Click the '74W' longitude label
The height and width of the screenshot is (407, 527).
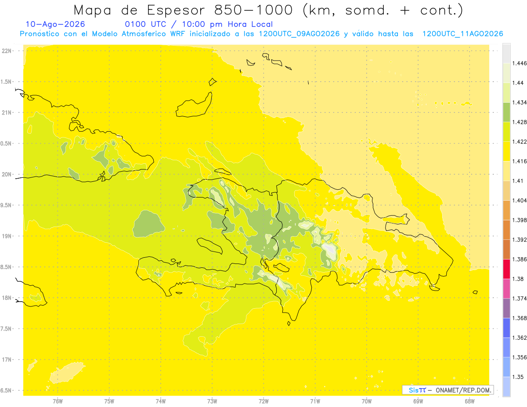[161, 401]
